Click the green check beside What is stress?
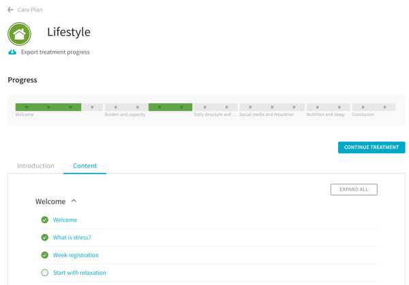The height and width of the screenshot is (285, 409). click(x=45, y=237)
